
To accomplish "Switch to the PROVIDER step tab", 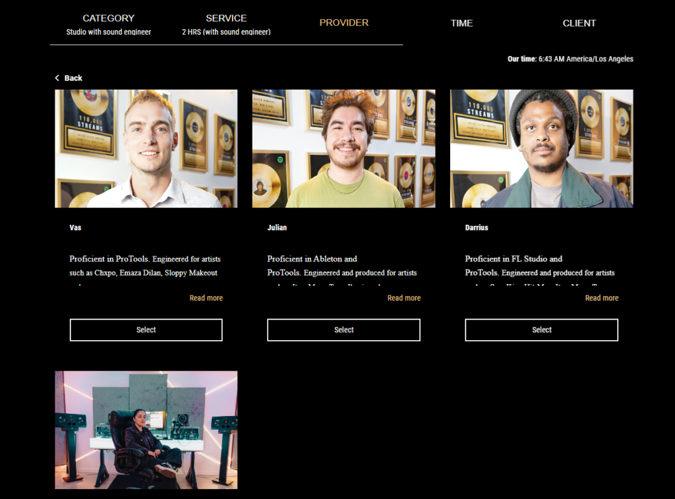I will tap(344, 23).
